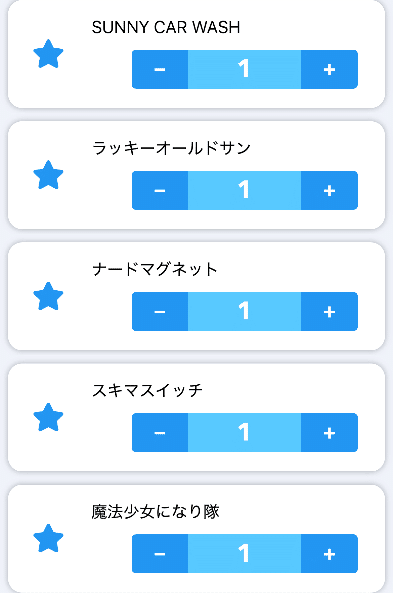Click the ラッキーオールドサン artist name
This screenshot has width=393, height=593.
pos(171,148)
